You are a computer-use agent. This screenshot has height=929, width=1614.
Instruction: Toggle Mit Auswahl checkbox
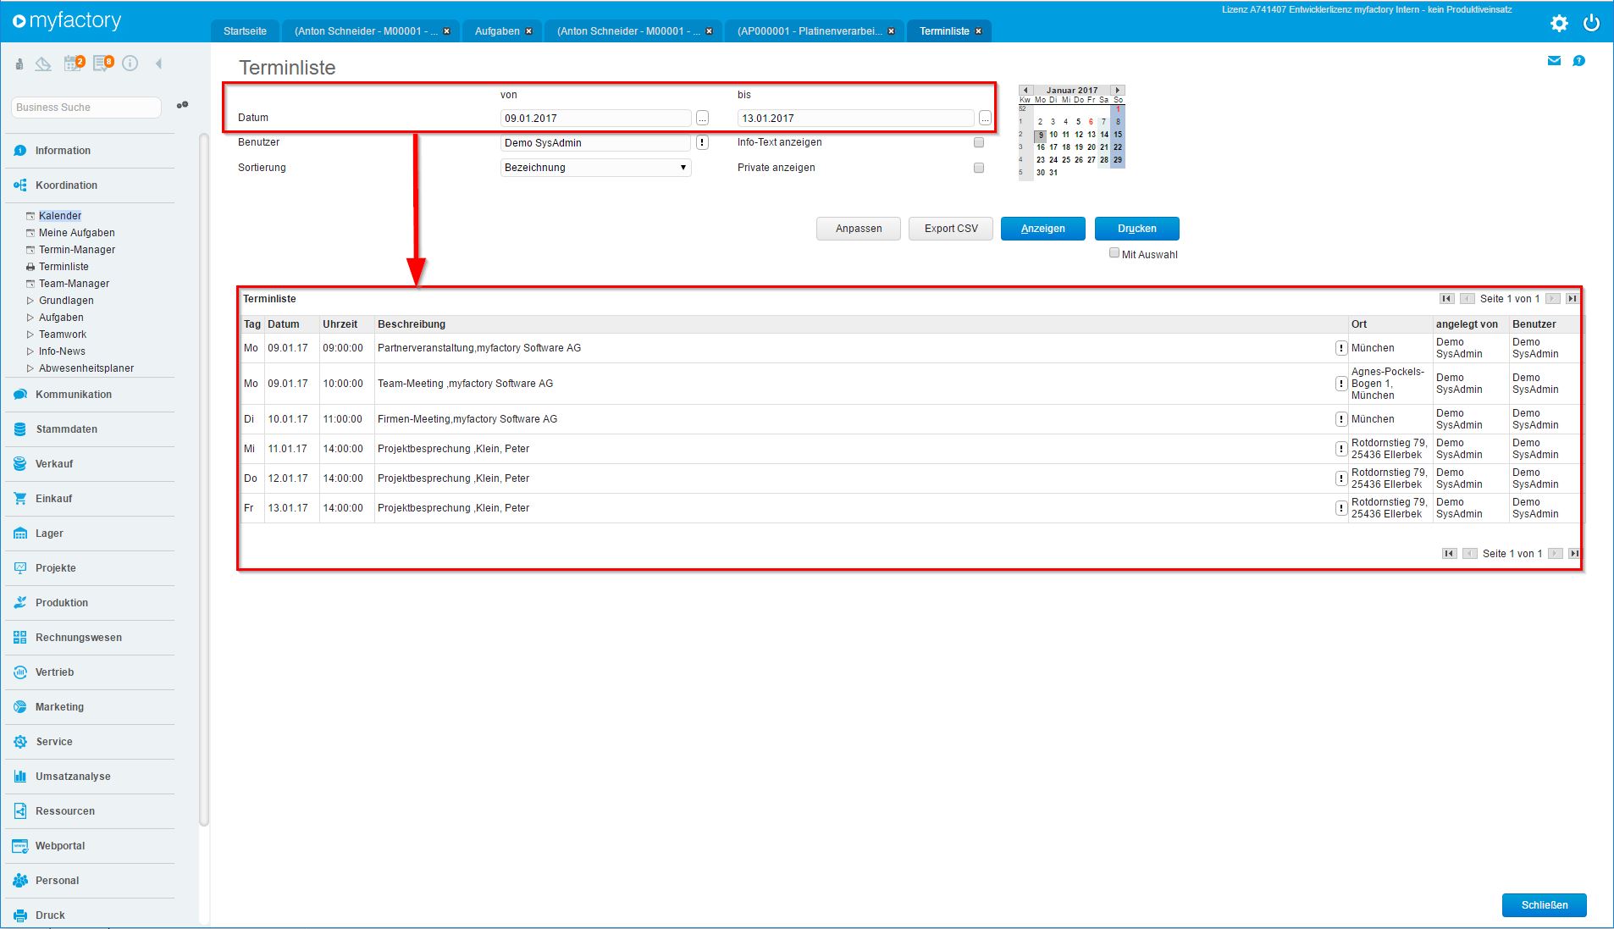pyautogui.click(x=1114, y=253)
